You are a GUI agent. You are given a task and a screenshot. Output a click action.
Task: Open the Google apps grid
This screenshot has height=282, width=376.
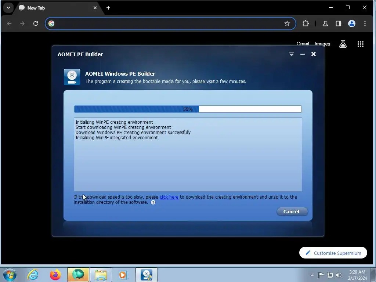[x=361, y=44]
